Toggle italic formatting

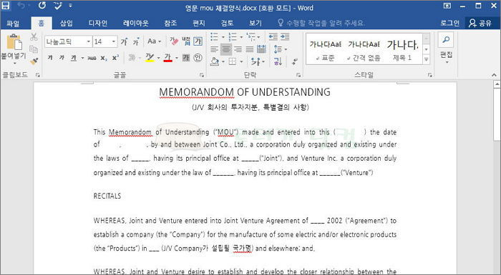point(62,57)
